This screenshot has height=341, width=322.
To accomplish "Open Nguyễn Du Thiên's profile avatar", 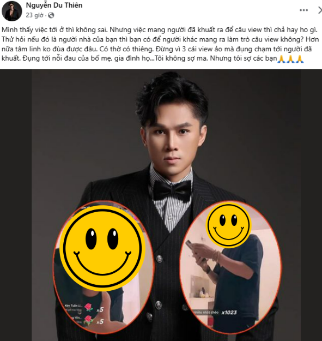I will 12,11.
